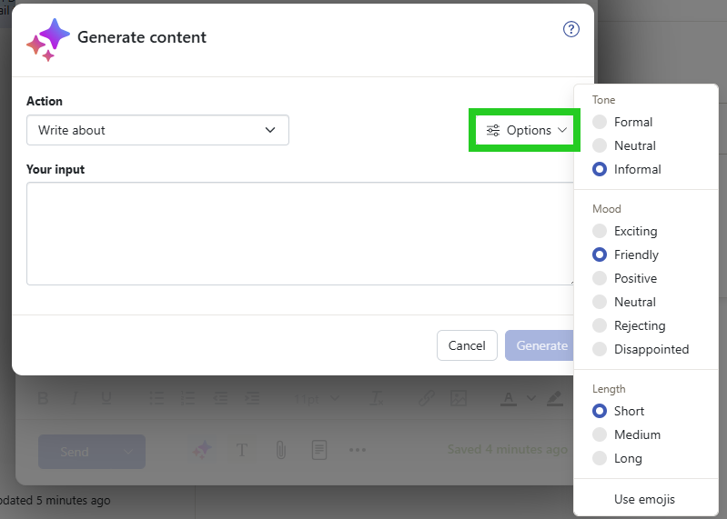The height and width of the screenshot is (519, 727).
Task: Open the Action dropdown showing Write about
Action: coord(157,130)
